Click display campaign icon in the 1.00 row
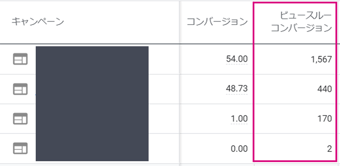The height and width of the screenshot is (166, 340). [20, 119]
